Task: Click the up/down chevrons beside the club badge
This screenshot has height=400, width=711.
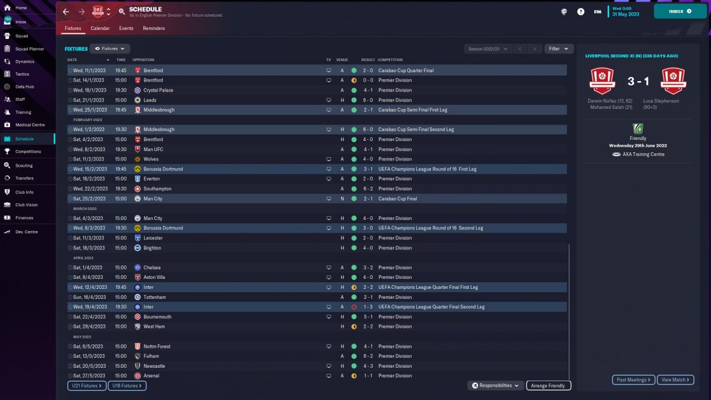Action: [108, 12]
